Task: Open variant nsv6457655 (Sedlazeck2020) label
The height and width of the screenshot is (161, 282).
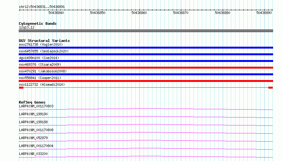Action: point(44,51)
